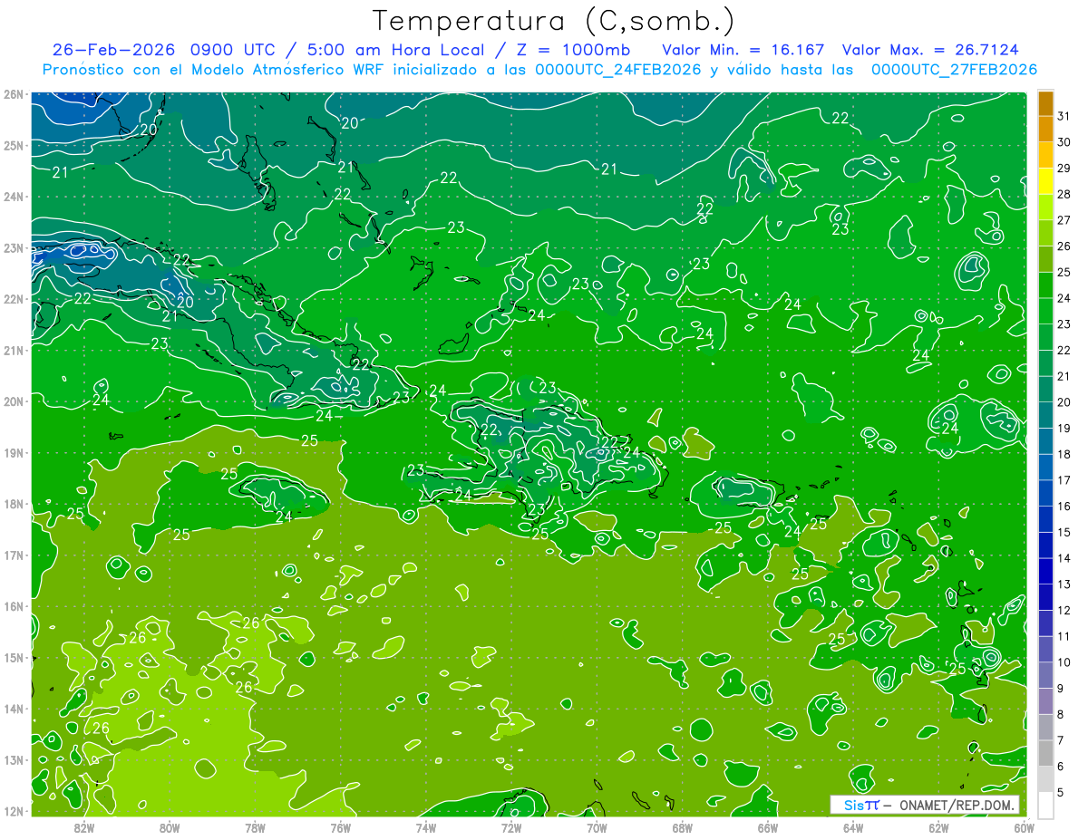Click the '14N' latitude axis label
Viewport: 1088px width, 840px height.
click(13, 709)
